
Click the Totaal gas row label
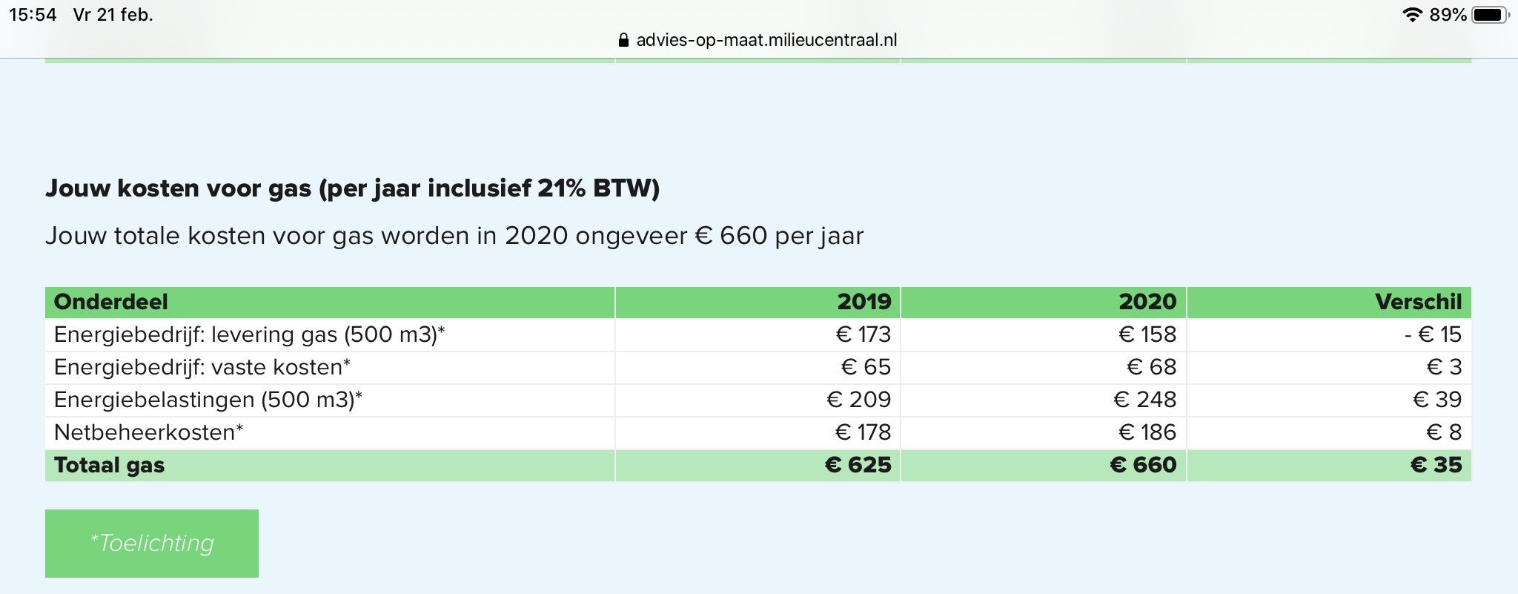coord(110,465)
